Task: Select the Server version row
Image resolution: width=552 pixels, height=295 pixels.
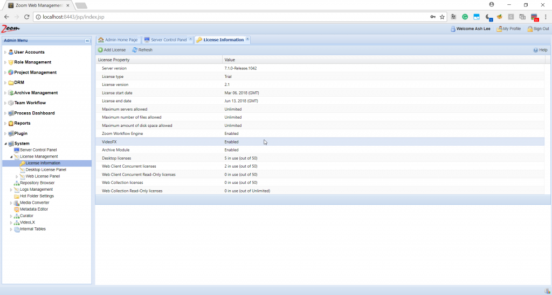Action: pyautogui.click(x=320, y=68)
